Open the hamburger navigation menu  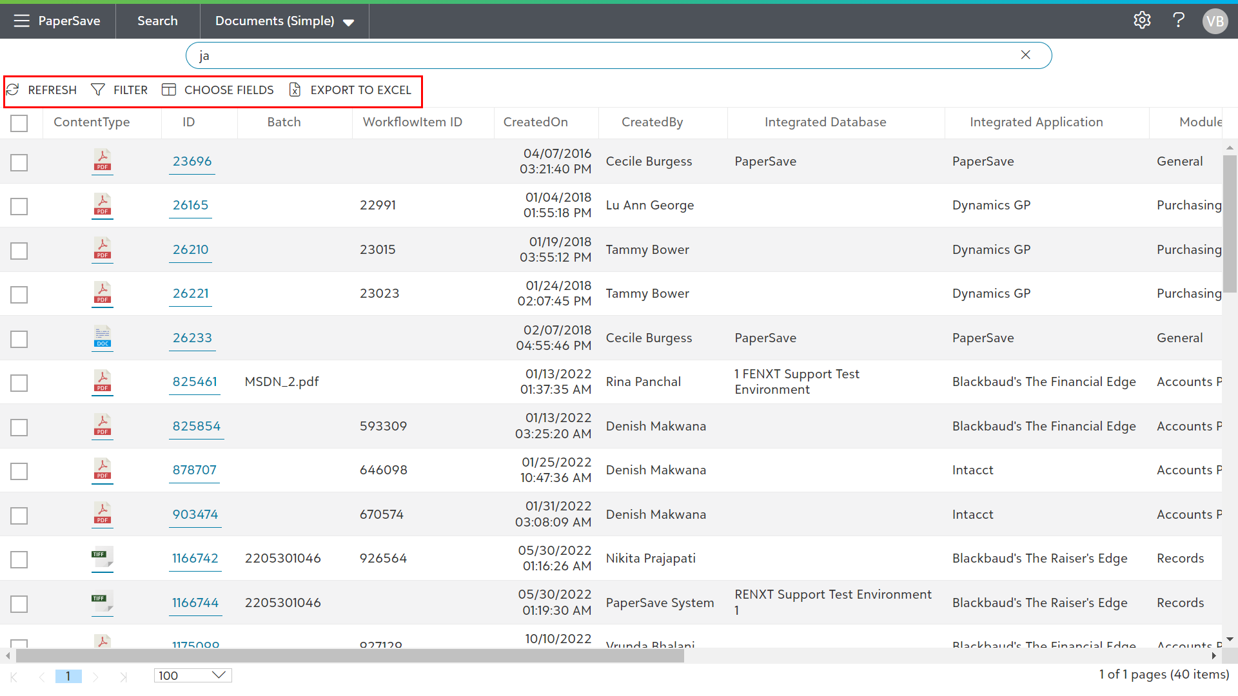click(21, 21)
